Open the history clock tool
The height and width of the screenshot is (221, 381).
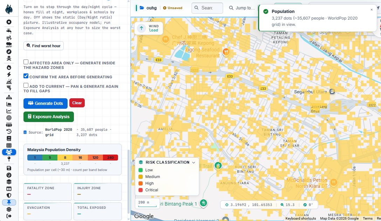[9, 131]
